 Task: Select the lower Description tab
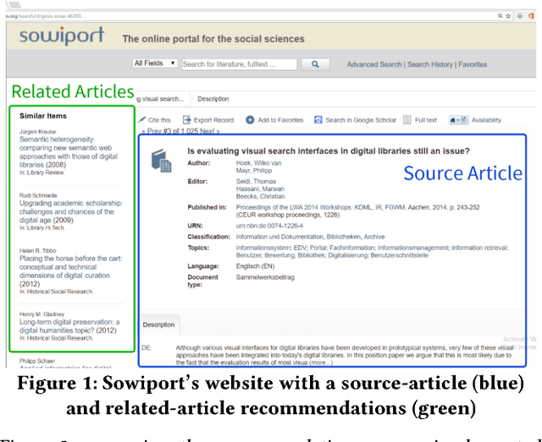click(x=158, y=325)
